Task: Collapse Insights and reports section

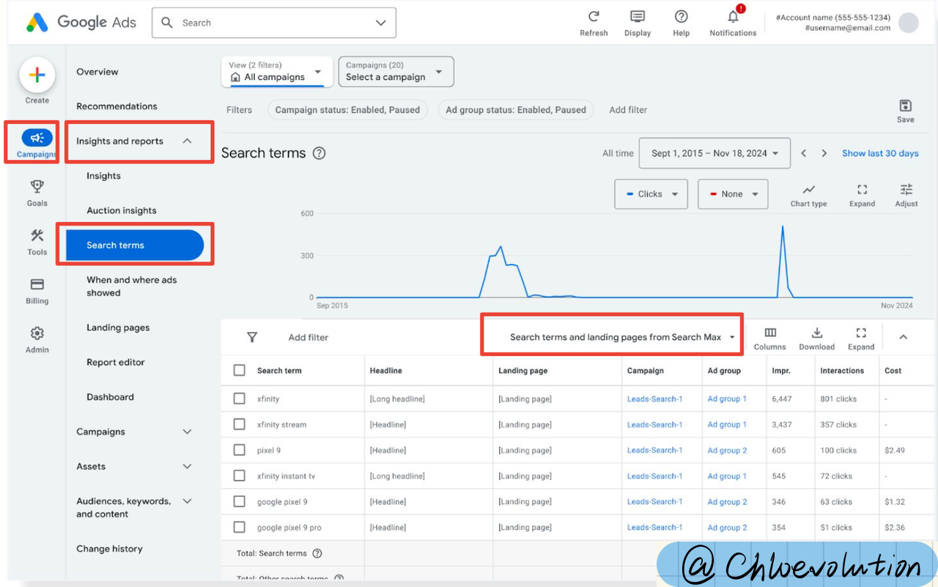Action: point(187,141)
